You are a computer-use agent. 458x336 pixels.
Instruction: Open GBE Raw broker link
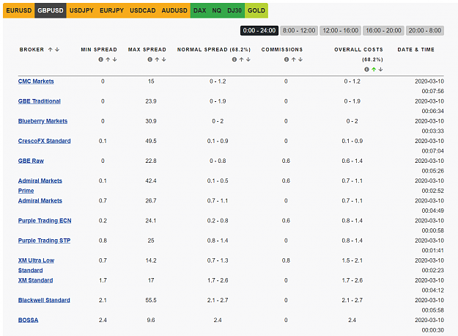[31, 161]
